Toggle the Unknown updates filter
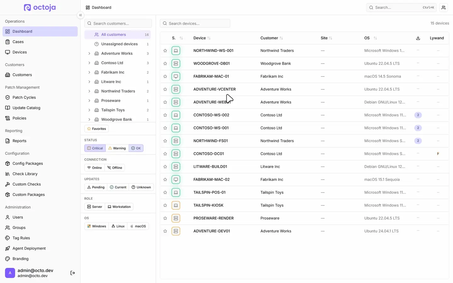The height and width of the screenshot is (283, 453). (141, 187)
